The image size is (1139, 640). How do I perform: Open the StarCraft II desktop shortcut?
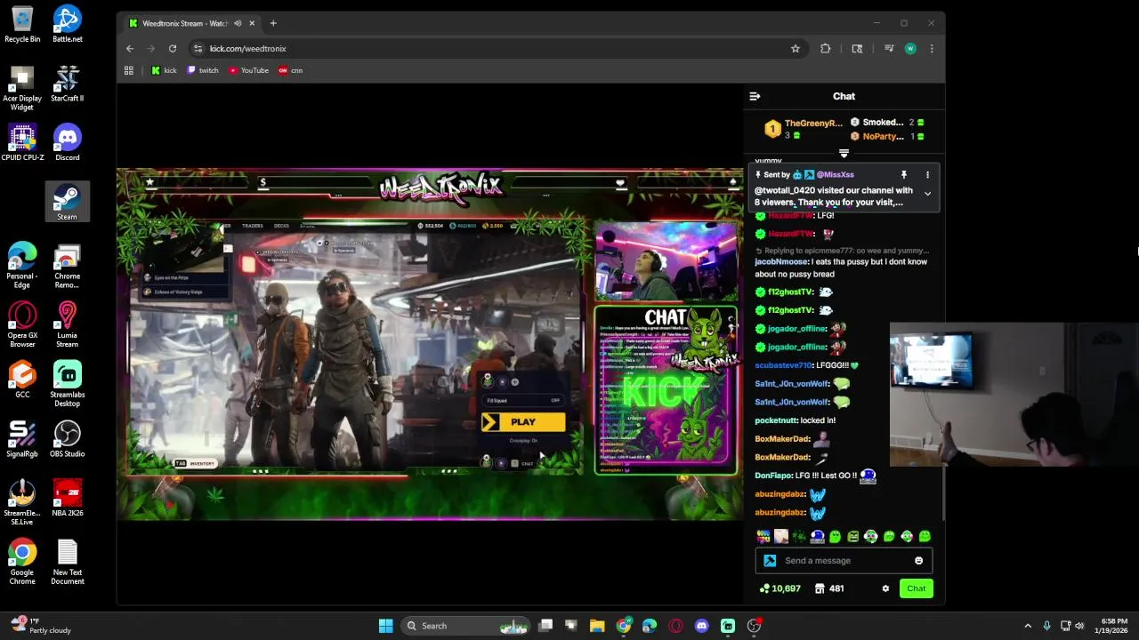click(68, 84)
